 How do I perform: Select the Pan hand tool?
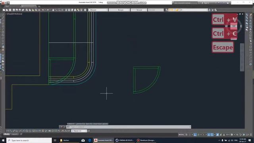pyautogui.click(x=53, y=10)
